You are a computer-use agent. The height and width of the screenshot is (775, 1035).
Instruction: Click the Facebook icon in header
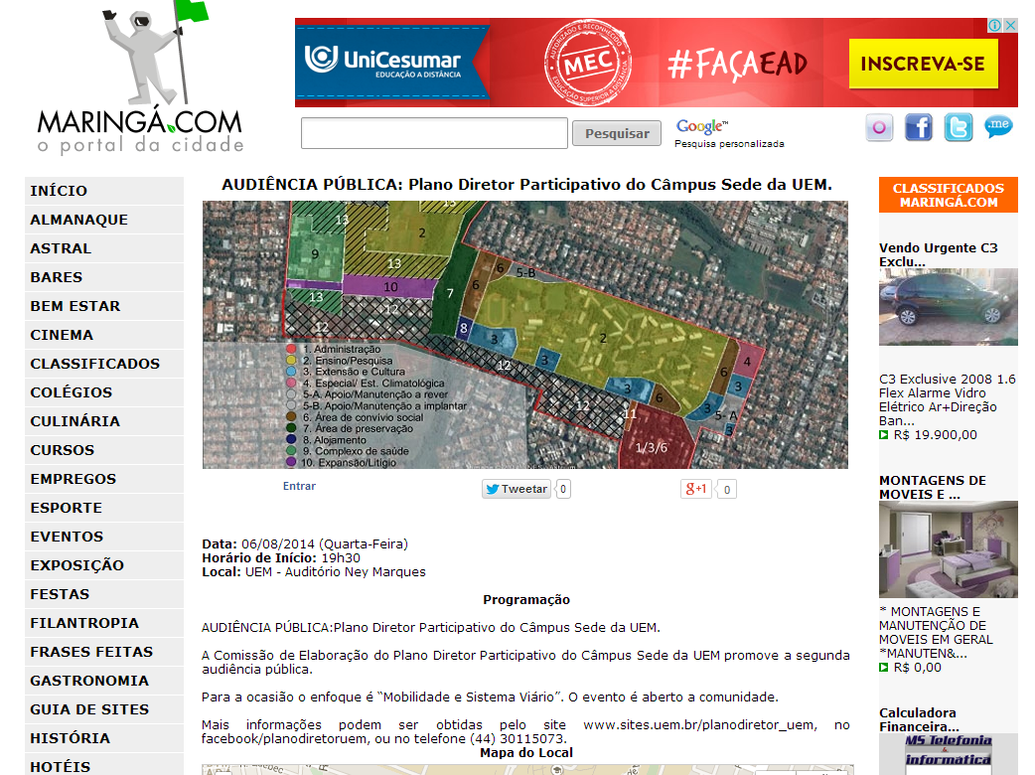tap(919, 128)
